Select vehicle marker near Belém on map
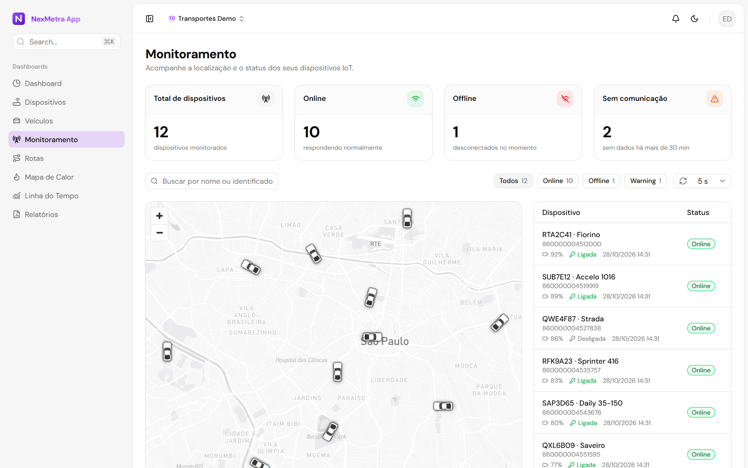This screenshot has width=748, height=468. pos(500,322)
